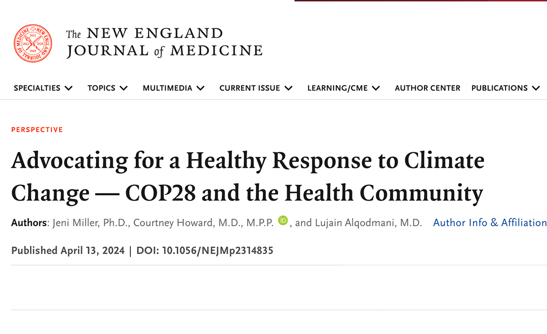Click the dark red banner at top

point(420,2)
